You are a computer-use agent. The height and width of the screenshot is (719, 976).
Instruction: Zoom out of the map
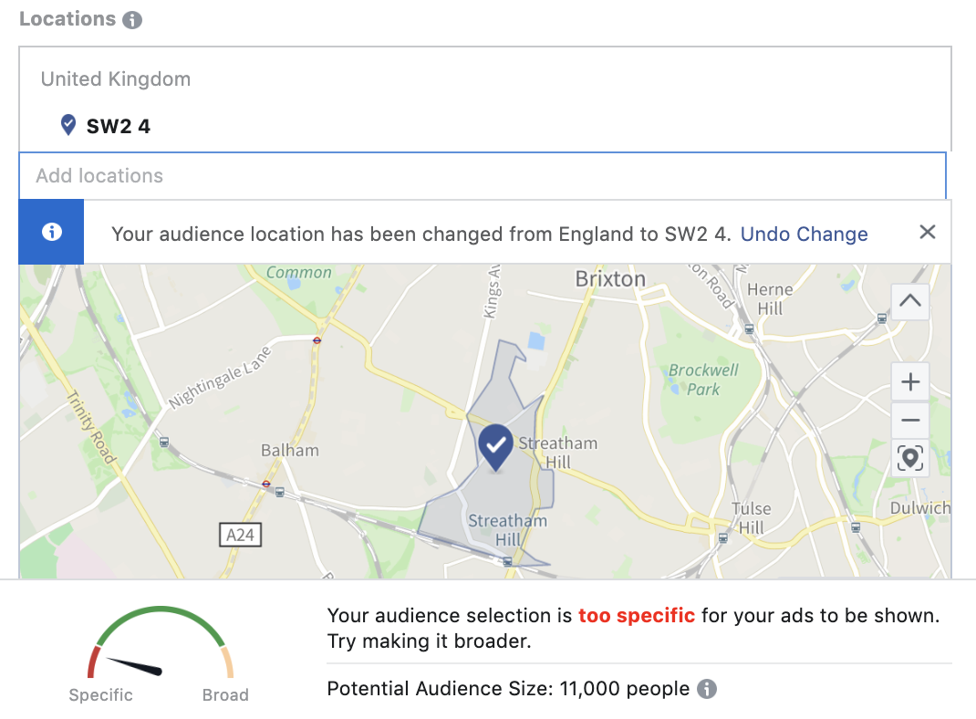(x=910, y=421)
